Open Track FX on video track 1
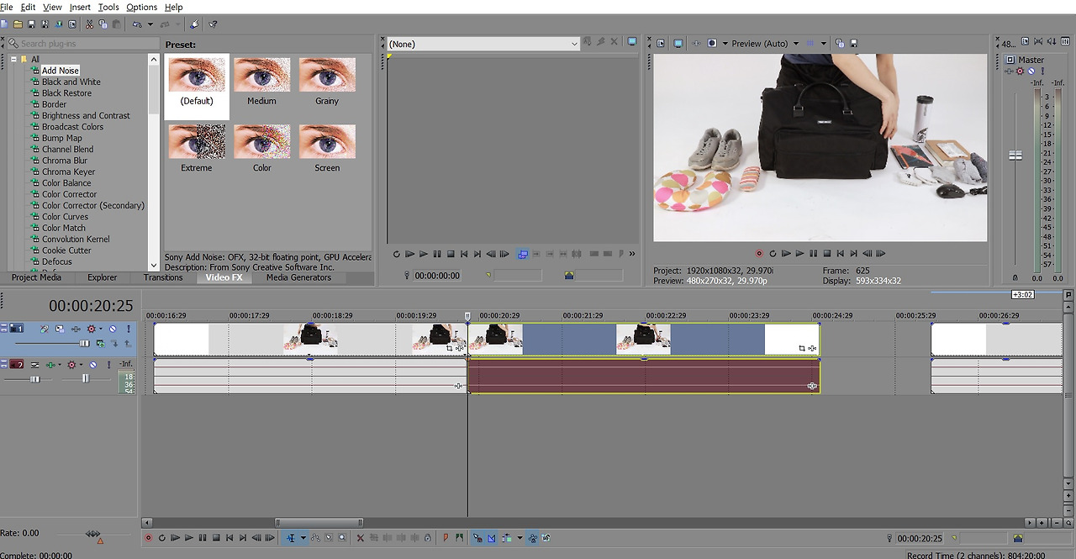Screen dimensions: 1076x559 [x=76, y=329]
